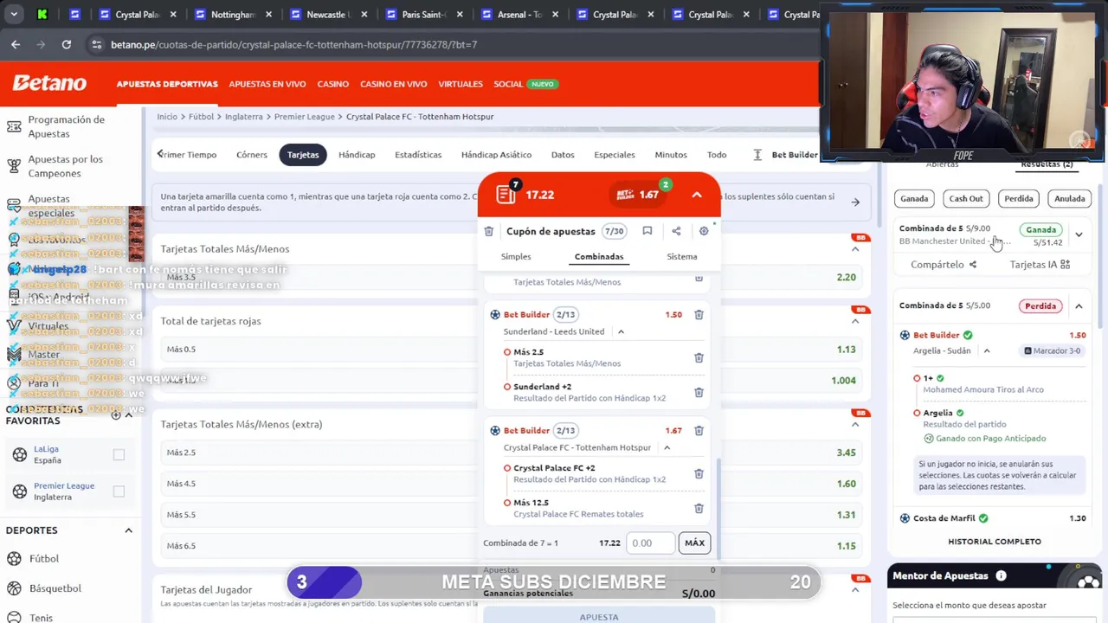Remove Crystal Palace - Tottenham Bet Builder
Screen dimensions: 1108x623
point(699,431)
